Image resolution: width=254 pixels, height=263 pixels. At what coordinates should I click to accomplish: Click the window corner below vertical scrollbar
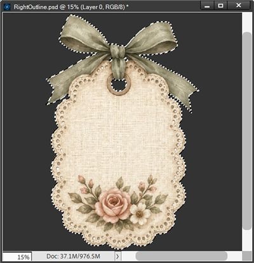[246, 256]
